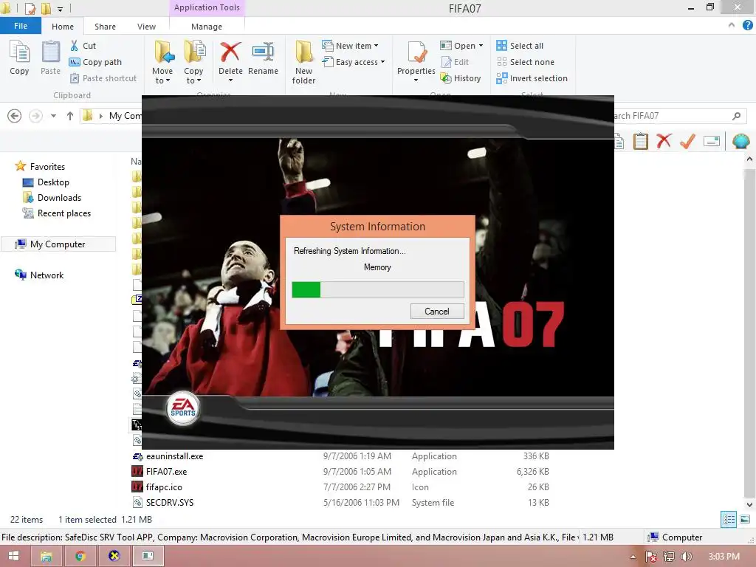Click Copy path in Clipboard group
This screenshot has height=567, width=756.
95,62
